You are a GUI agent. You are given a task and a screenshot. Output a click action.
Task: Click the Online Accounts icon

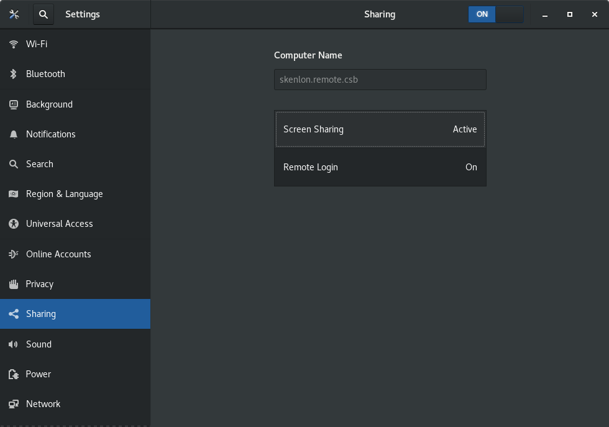[13, 254]
